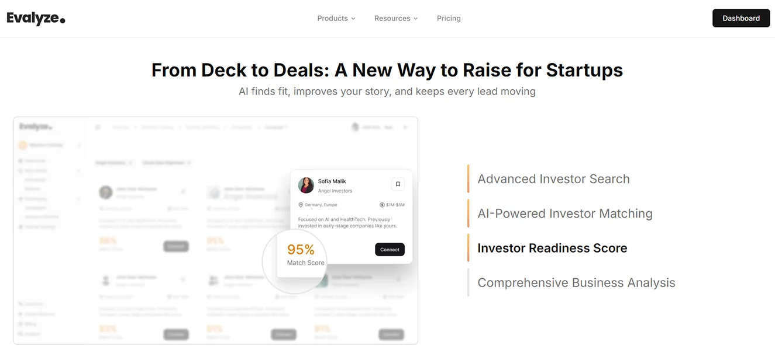Screen dimensions: 775x350
Task: Click the bookmark icon on Sofia Malik's card
Action: coord(398,184)
